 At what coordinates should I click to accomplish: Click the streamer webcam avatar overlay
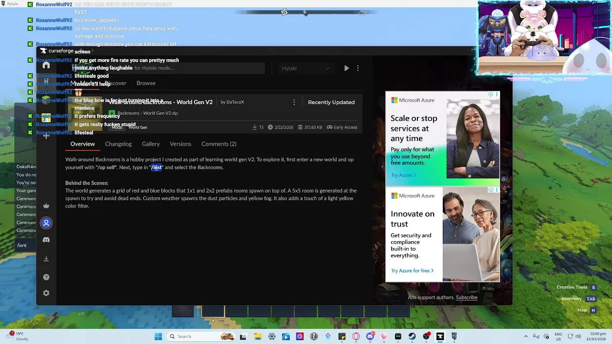tap(545, 37)
